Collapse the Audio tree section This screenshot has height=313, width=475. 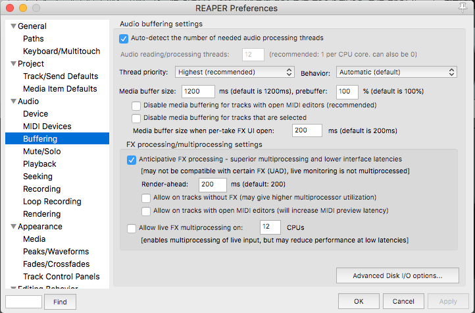point(13,101)
